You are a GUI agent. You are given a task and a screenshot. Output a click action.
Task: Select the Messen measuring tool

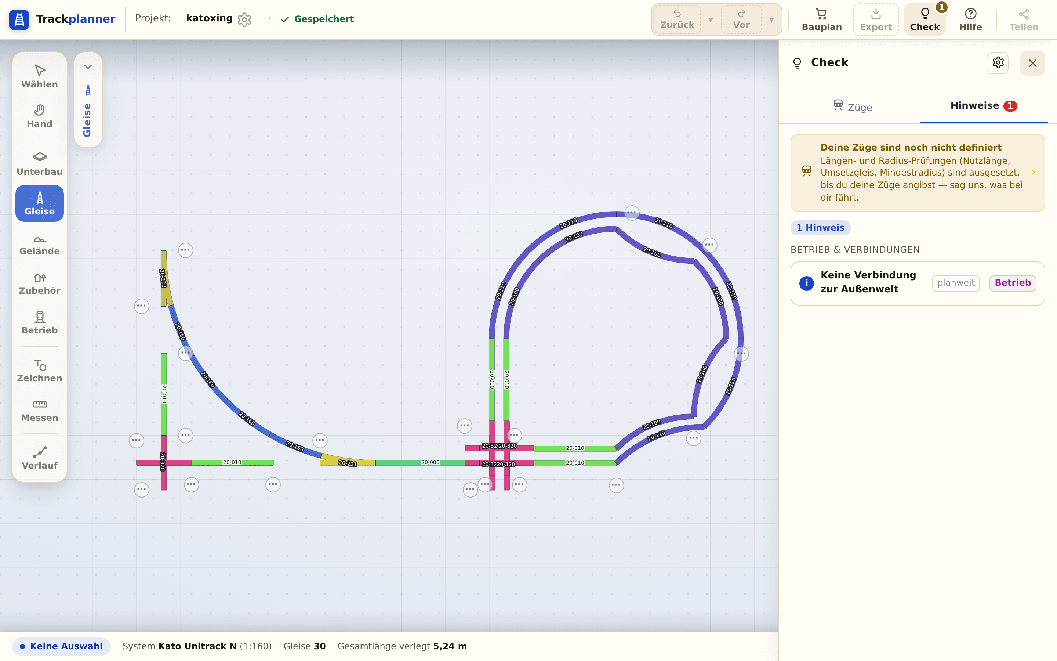point(39,410)
